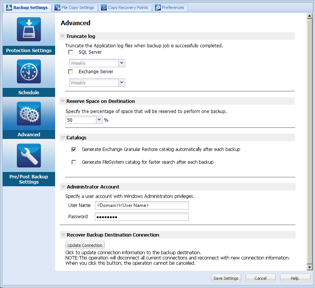The height and width of the screenshot is (288, 315).
Task: Click the File Copy Settings tab icon
Action: pyautogui.click(x=57, y=8)
